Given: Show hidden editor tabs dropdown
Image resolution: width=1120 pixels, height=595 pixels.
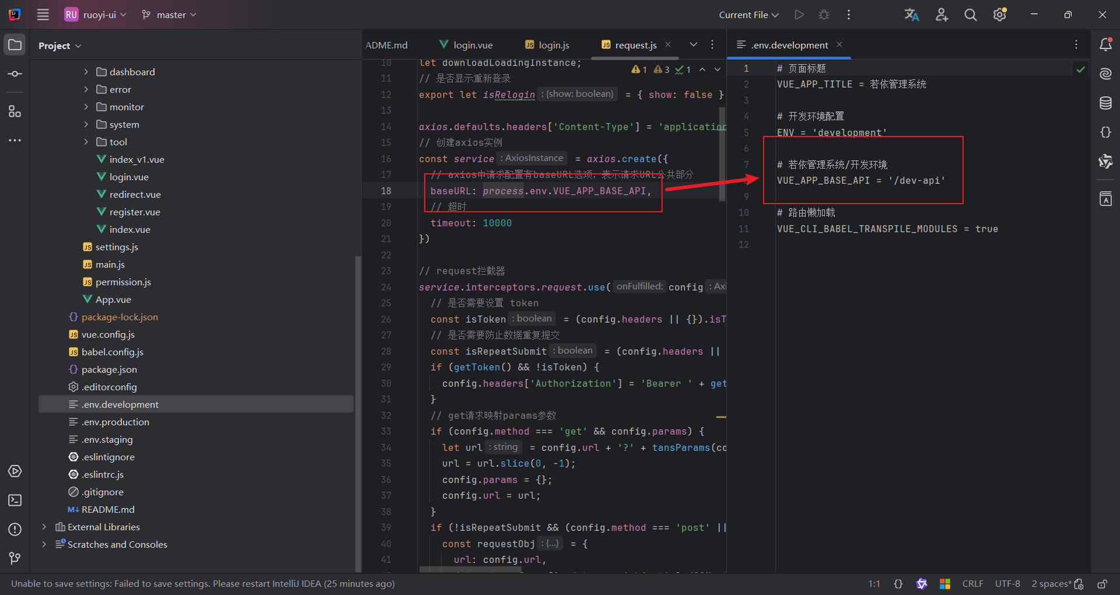Looking at the screenshot, I should (694, 45).
